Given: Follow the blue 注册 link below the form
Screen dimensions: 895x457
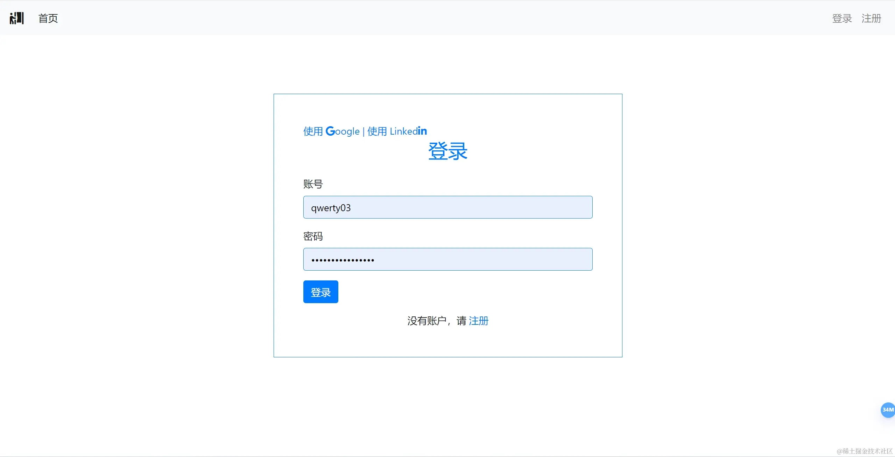Looking at the screenshot, I should (x=478, y=321).
